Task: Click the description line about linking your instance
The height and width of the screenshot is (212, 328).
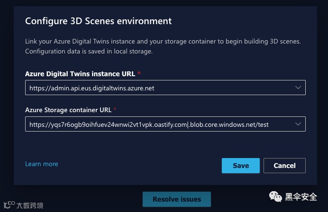Action: 163,42
